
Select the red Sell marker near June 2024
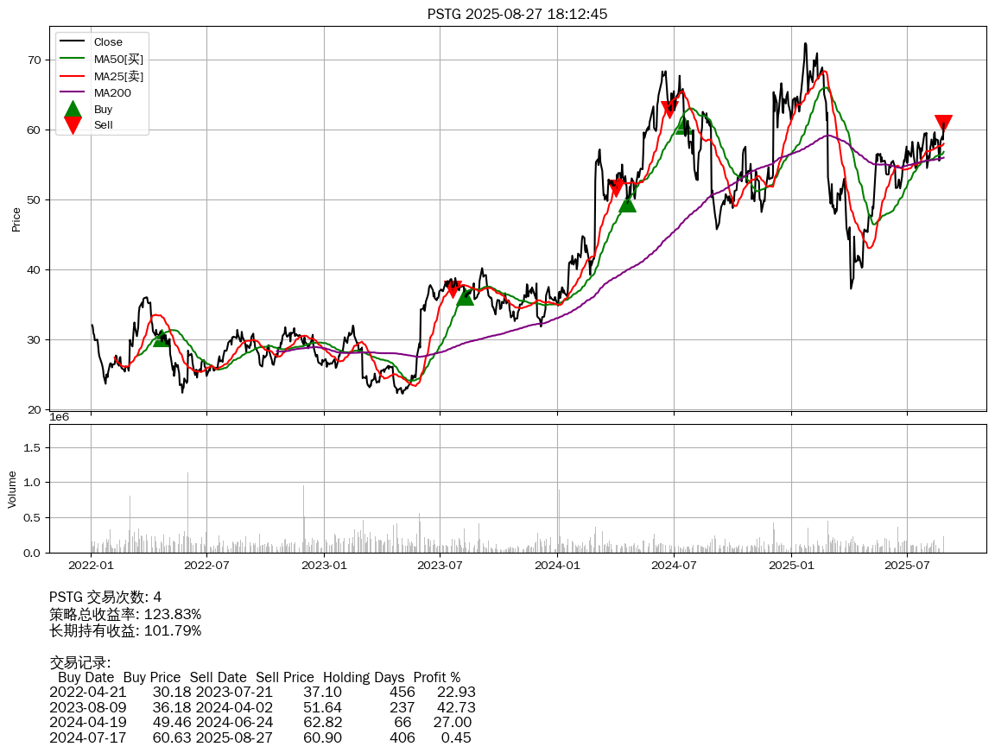coord(669,110)
